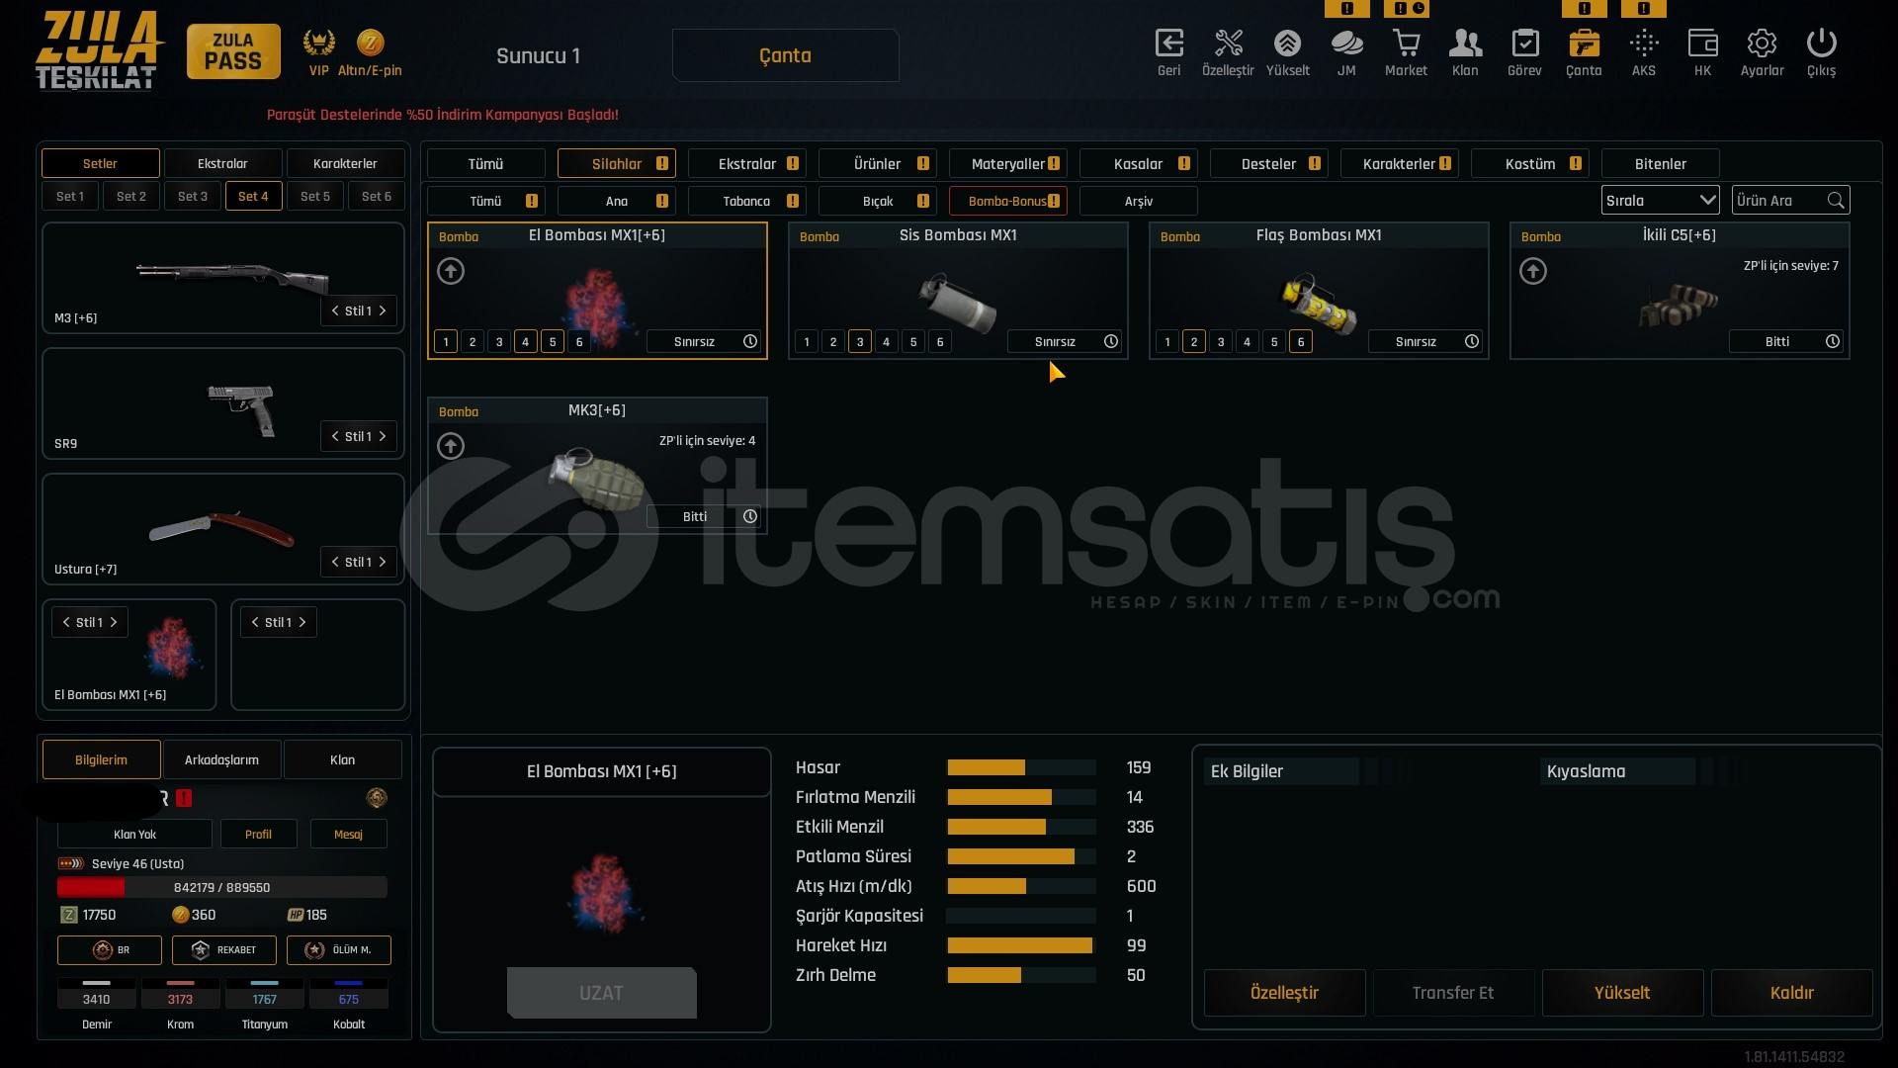Click the Çıkış power icon
This screenshot has width=1898, height=1068.
tap(1821, 44)
